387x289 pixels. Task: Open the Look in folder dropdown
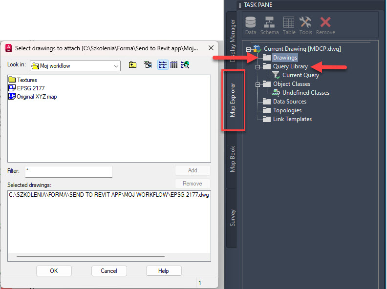click(116, 65)
